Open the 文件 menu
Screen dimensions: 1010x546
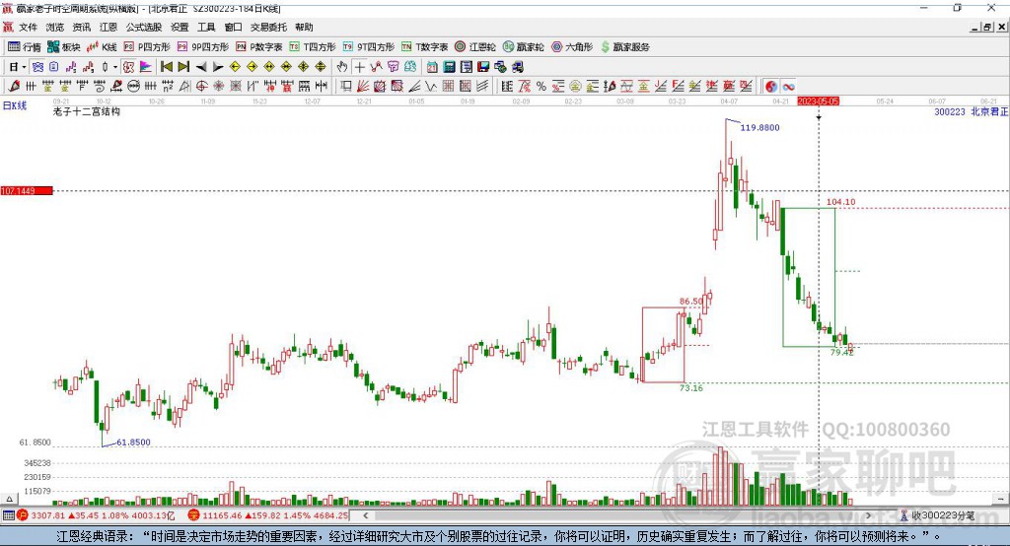coord(28,27)
